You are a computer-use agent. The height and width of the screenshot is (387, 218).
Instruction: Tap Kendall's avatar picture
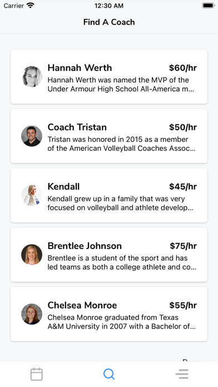[x=32, y=195]
